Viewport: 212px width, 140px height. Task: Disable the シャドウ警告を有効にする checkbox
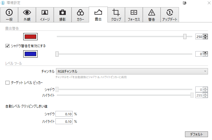tap(8, 46)
